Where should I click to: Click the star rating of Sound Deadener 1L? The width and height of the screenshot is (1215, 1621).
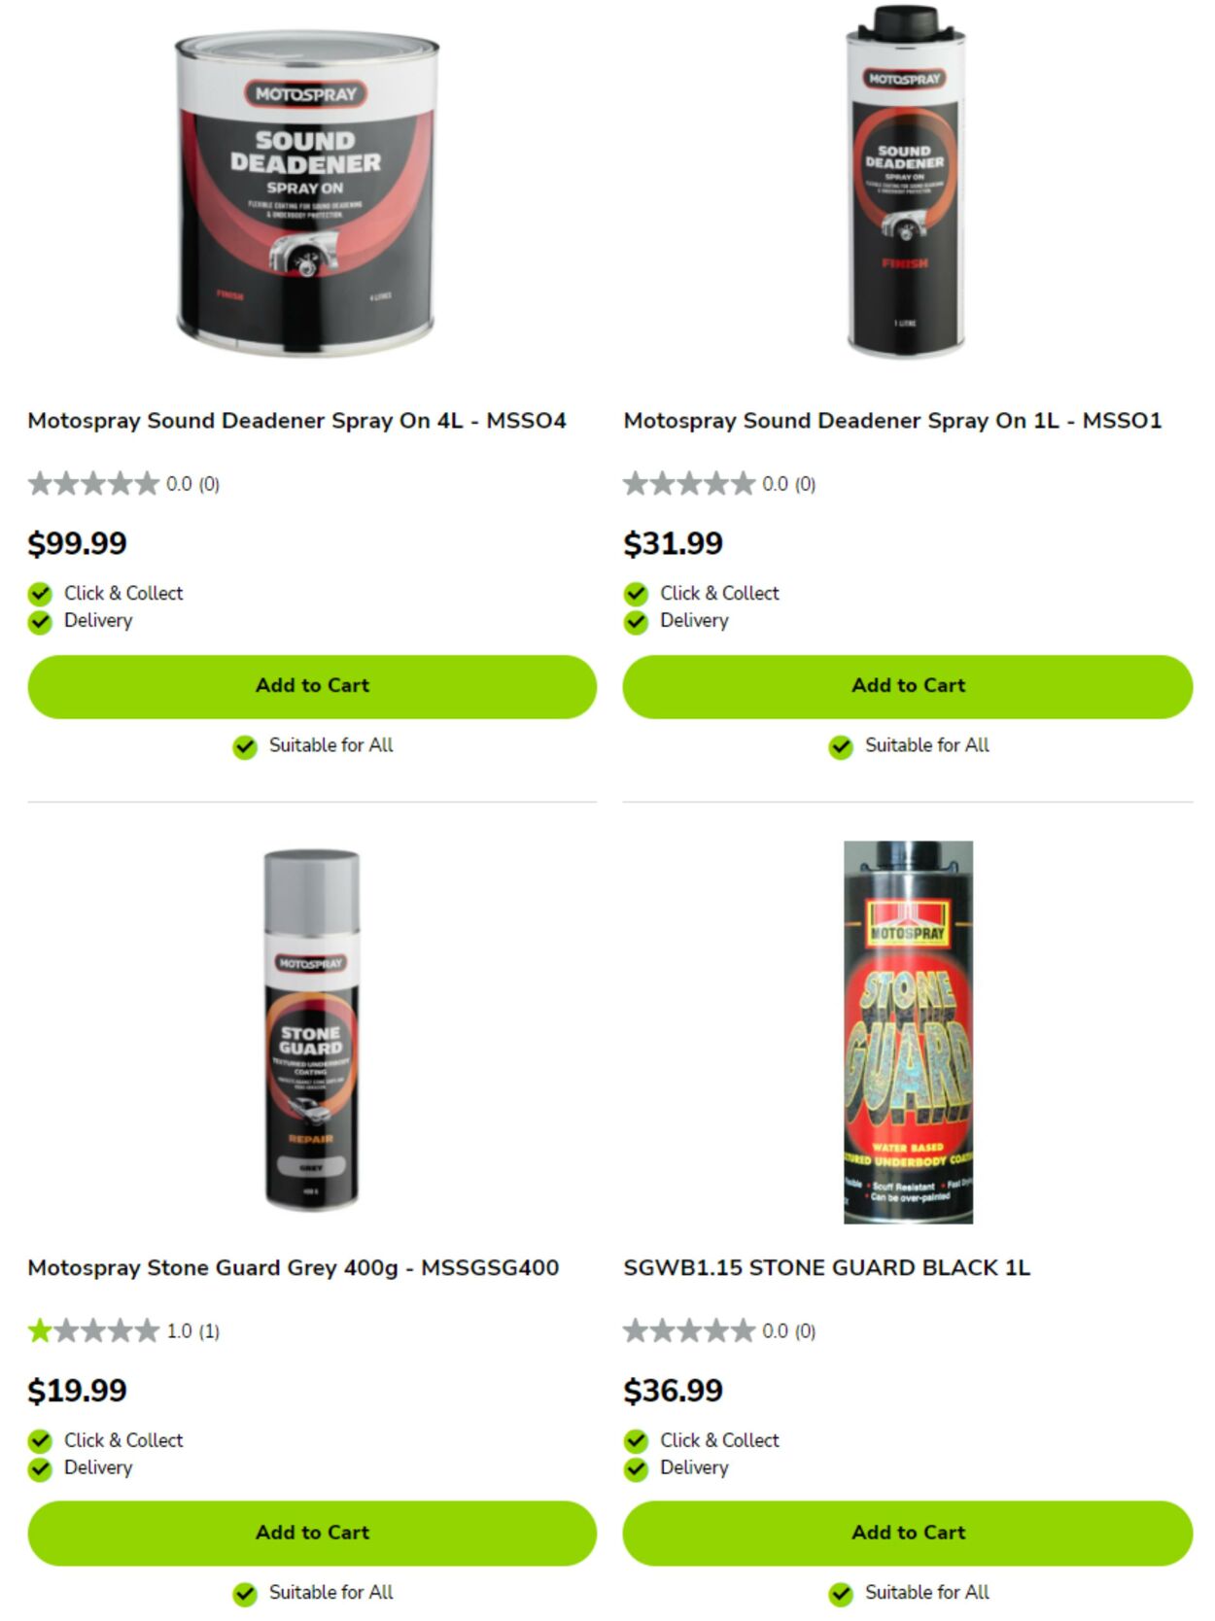(689, 483)
